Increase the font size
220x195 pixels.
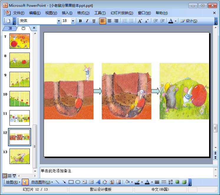pyautogui.click(x=140, y=21)
